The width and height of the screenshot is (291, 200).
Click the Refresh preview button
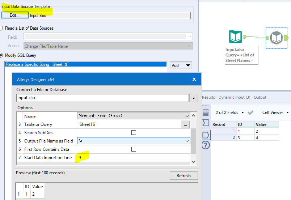[184, 175]
